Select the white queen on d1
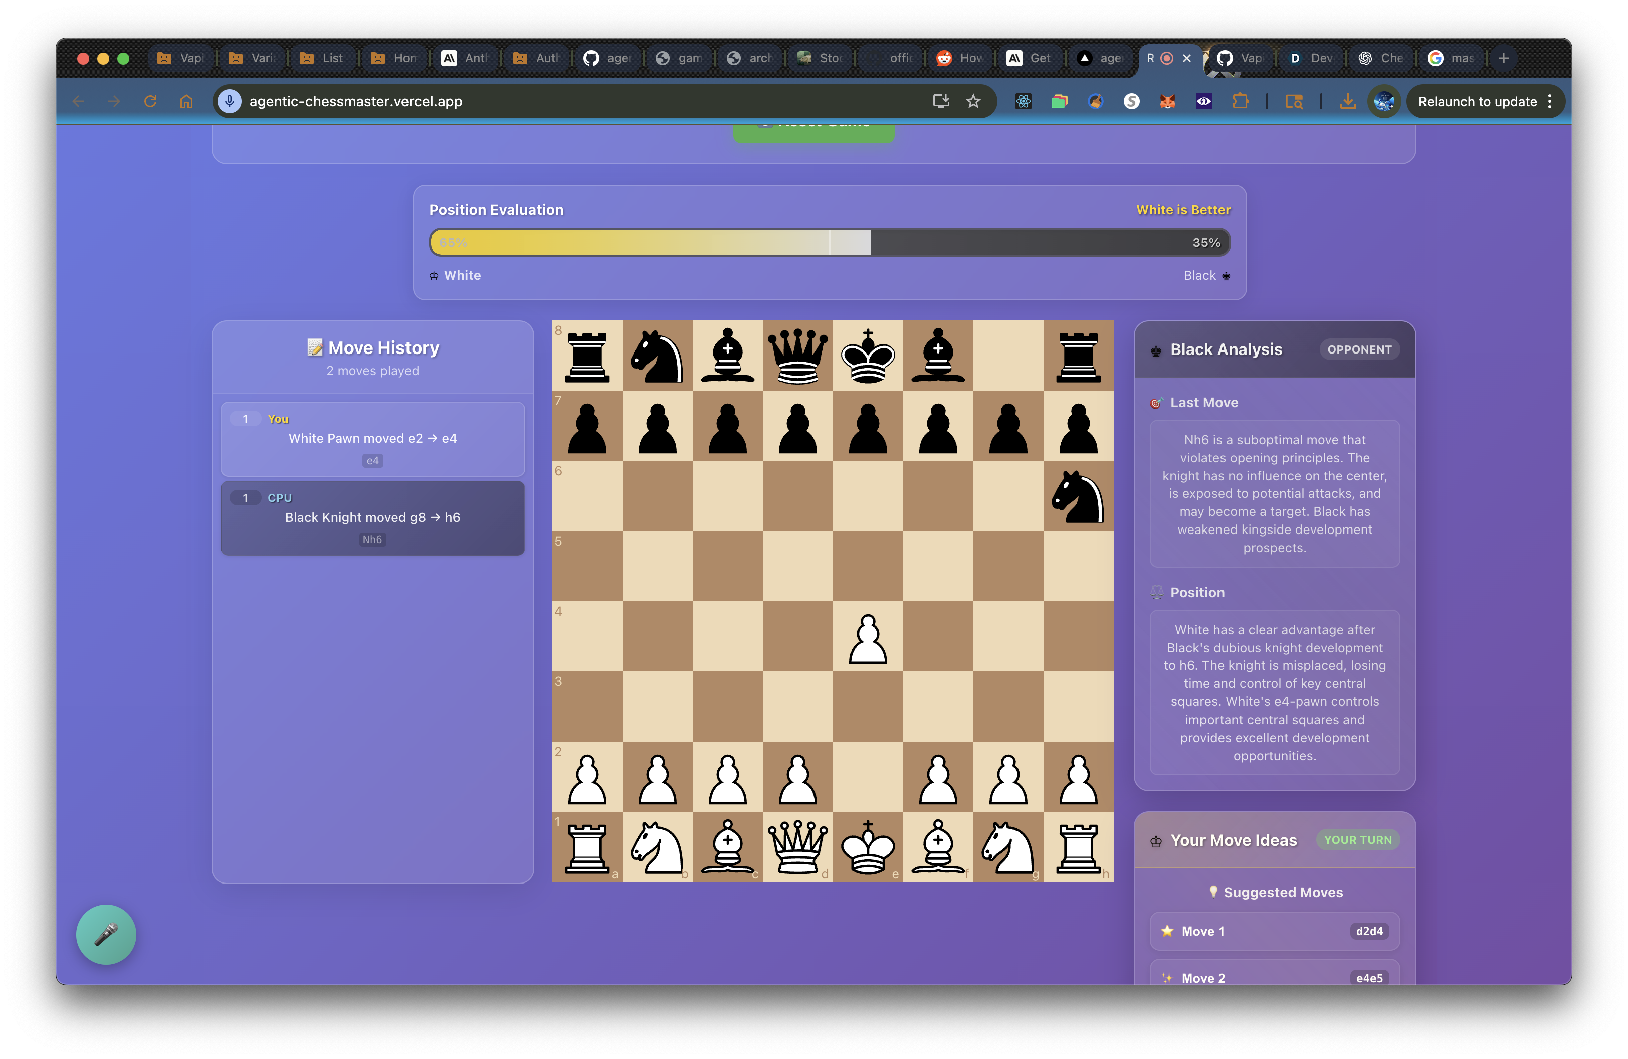This screenshot has height=1059, width=1628. (x=797, y=847)
